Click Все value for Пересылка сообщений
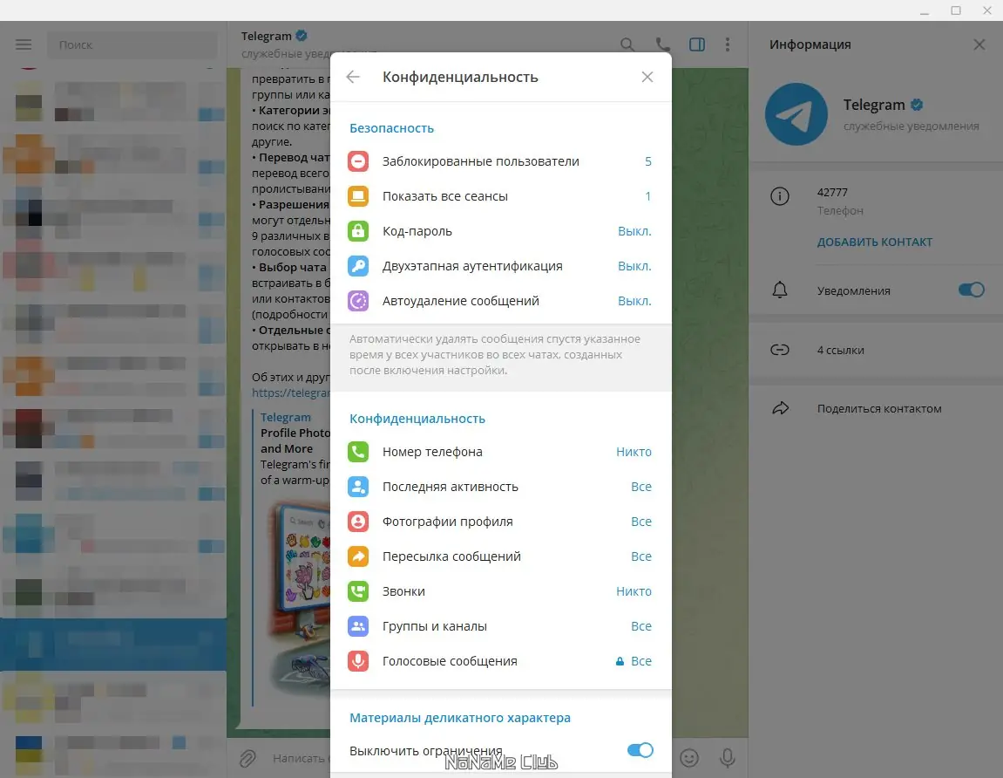This screenshot has height=778, width=1003. (641, 556)
